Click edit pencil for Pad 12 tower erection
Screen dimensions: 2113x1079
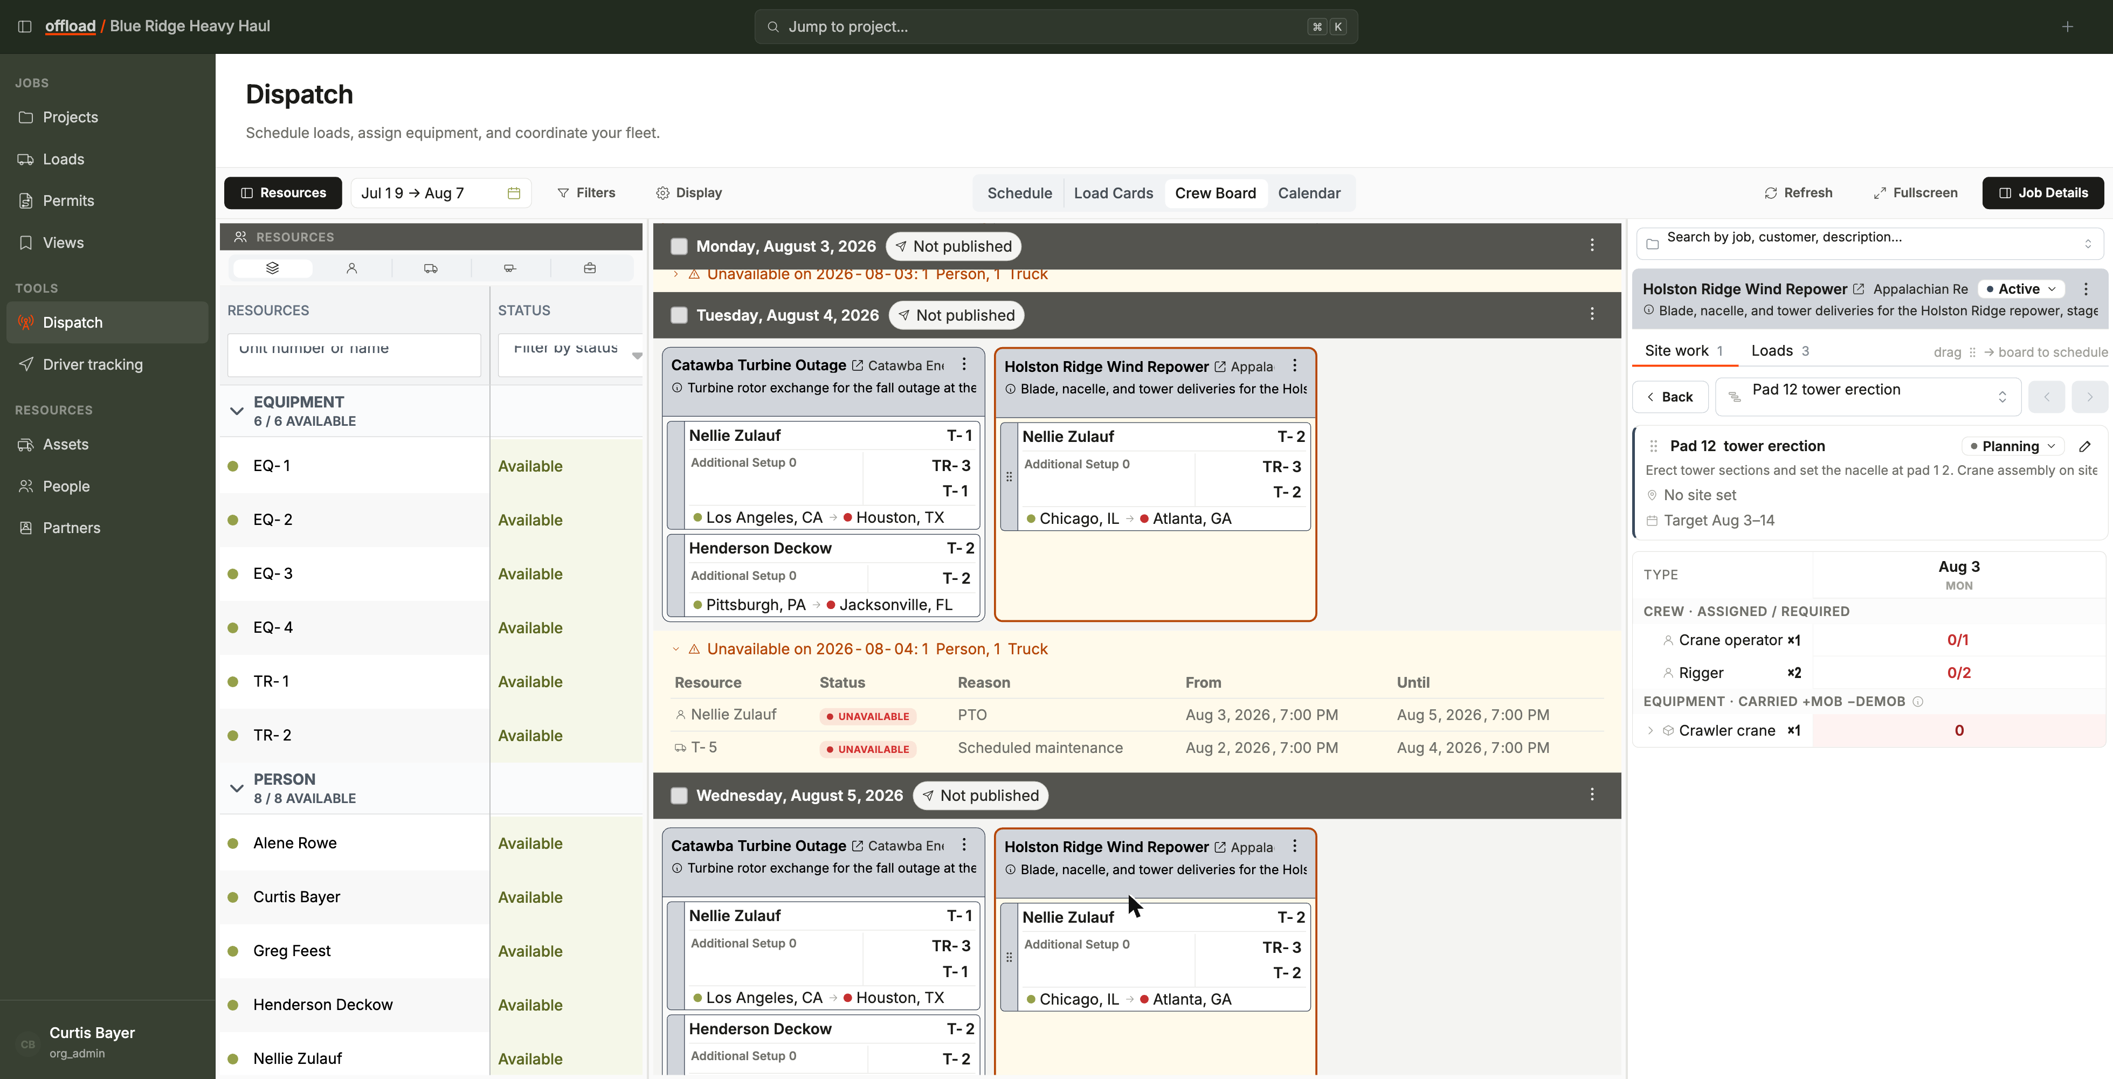coord(2085,446)
